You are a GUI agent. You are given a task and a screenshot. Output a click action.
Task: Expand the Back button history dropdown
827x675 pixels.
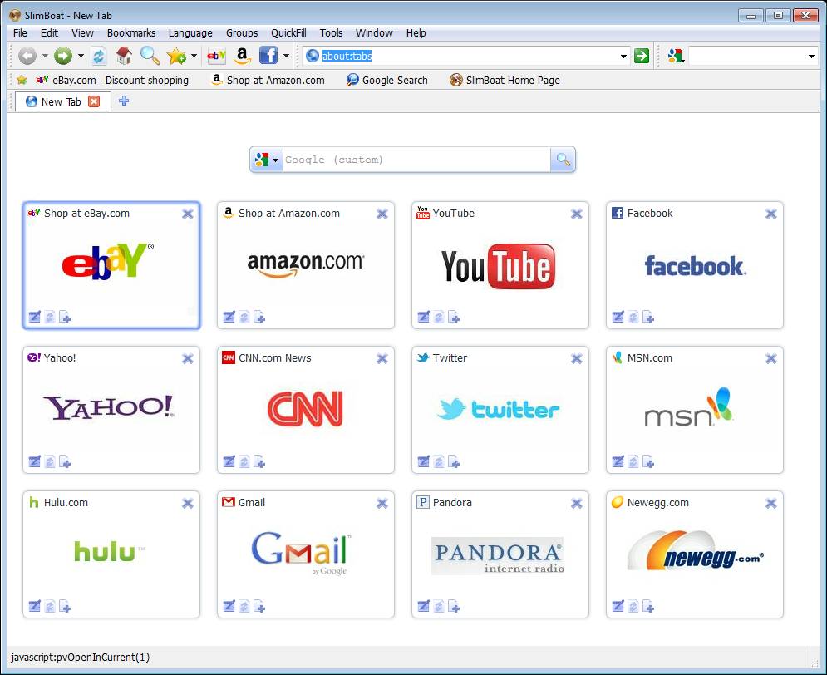click(45, 56)
